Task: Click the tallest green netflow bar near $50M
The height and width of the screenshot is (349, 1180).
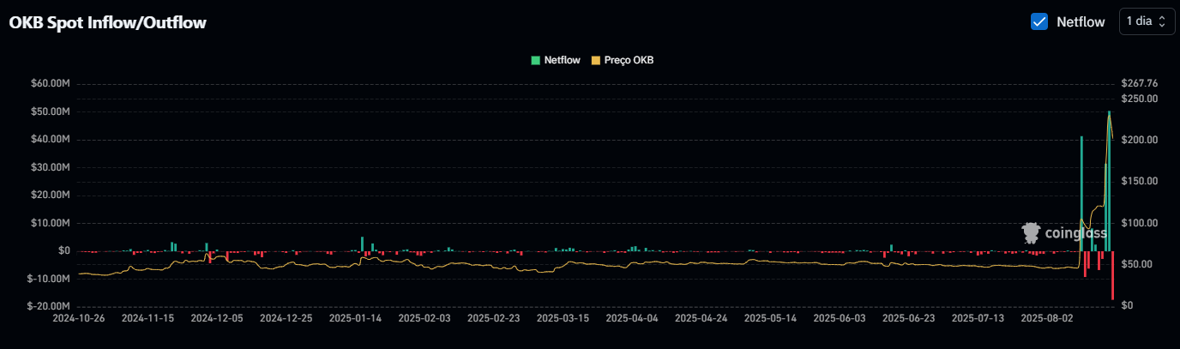Action: (x=1109, y=181)
